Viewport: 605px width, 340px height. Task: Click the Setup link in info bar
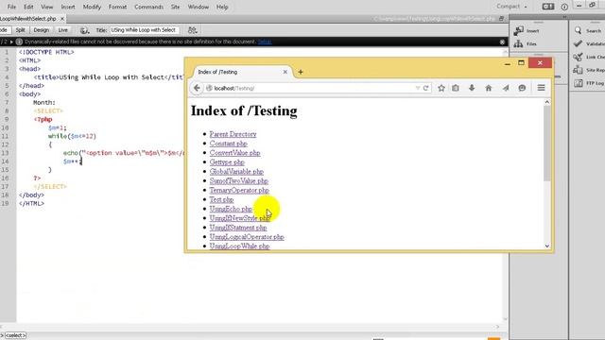point(265,42)
